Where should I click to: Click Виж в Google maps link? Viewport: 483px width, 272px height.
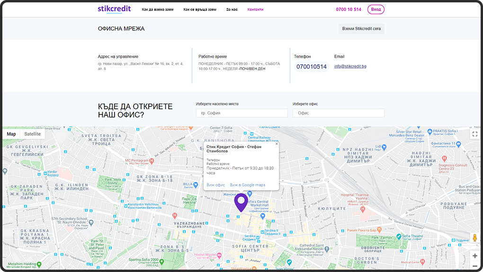247,185
